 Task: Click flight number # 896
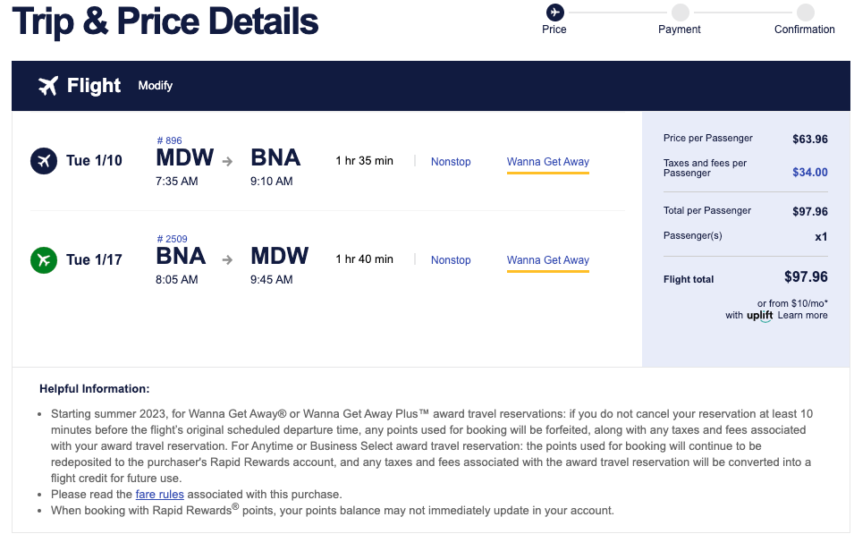pos(169,140)
